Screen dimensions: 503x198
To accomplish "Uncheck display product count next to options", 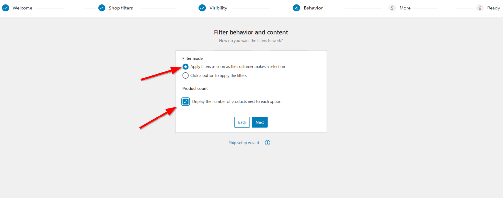I will point(185,101).
